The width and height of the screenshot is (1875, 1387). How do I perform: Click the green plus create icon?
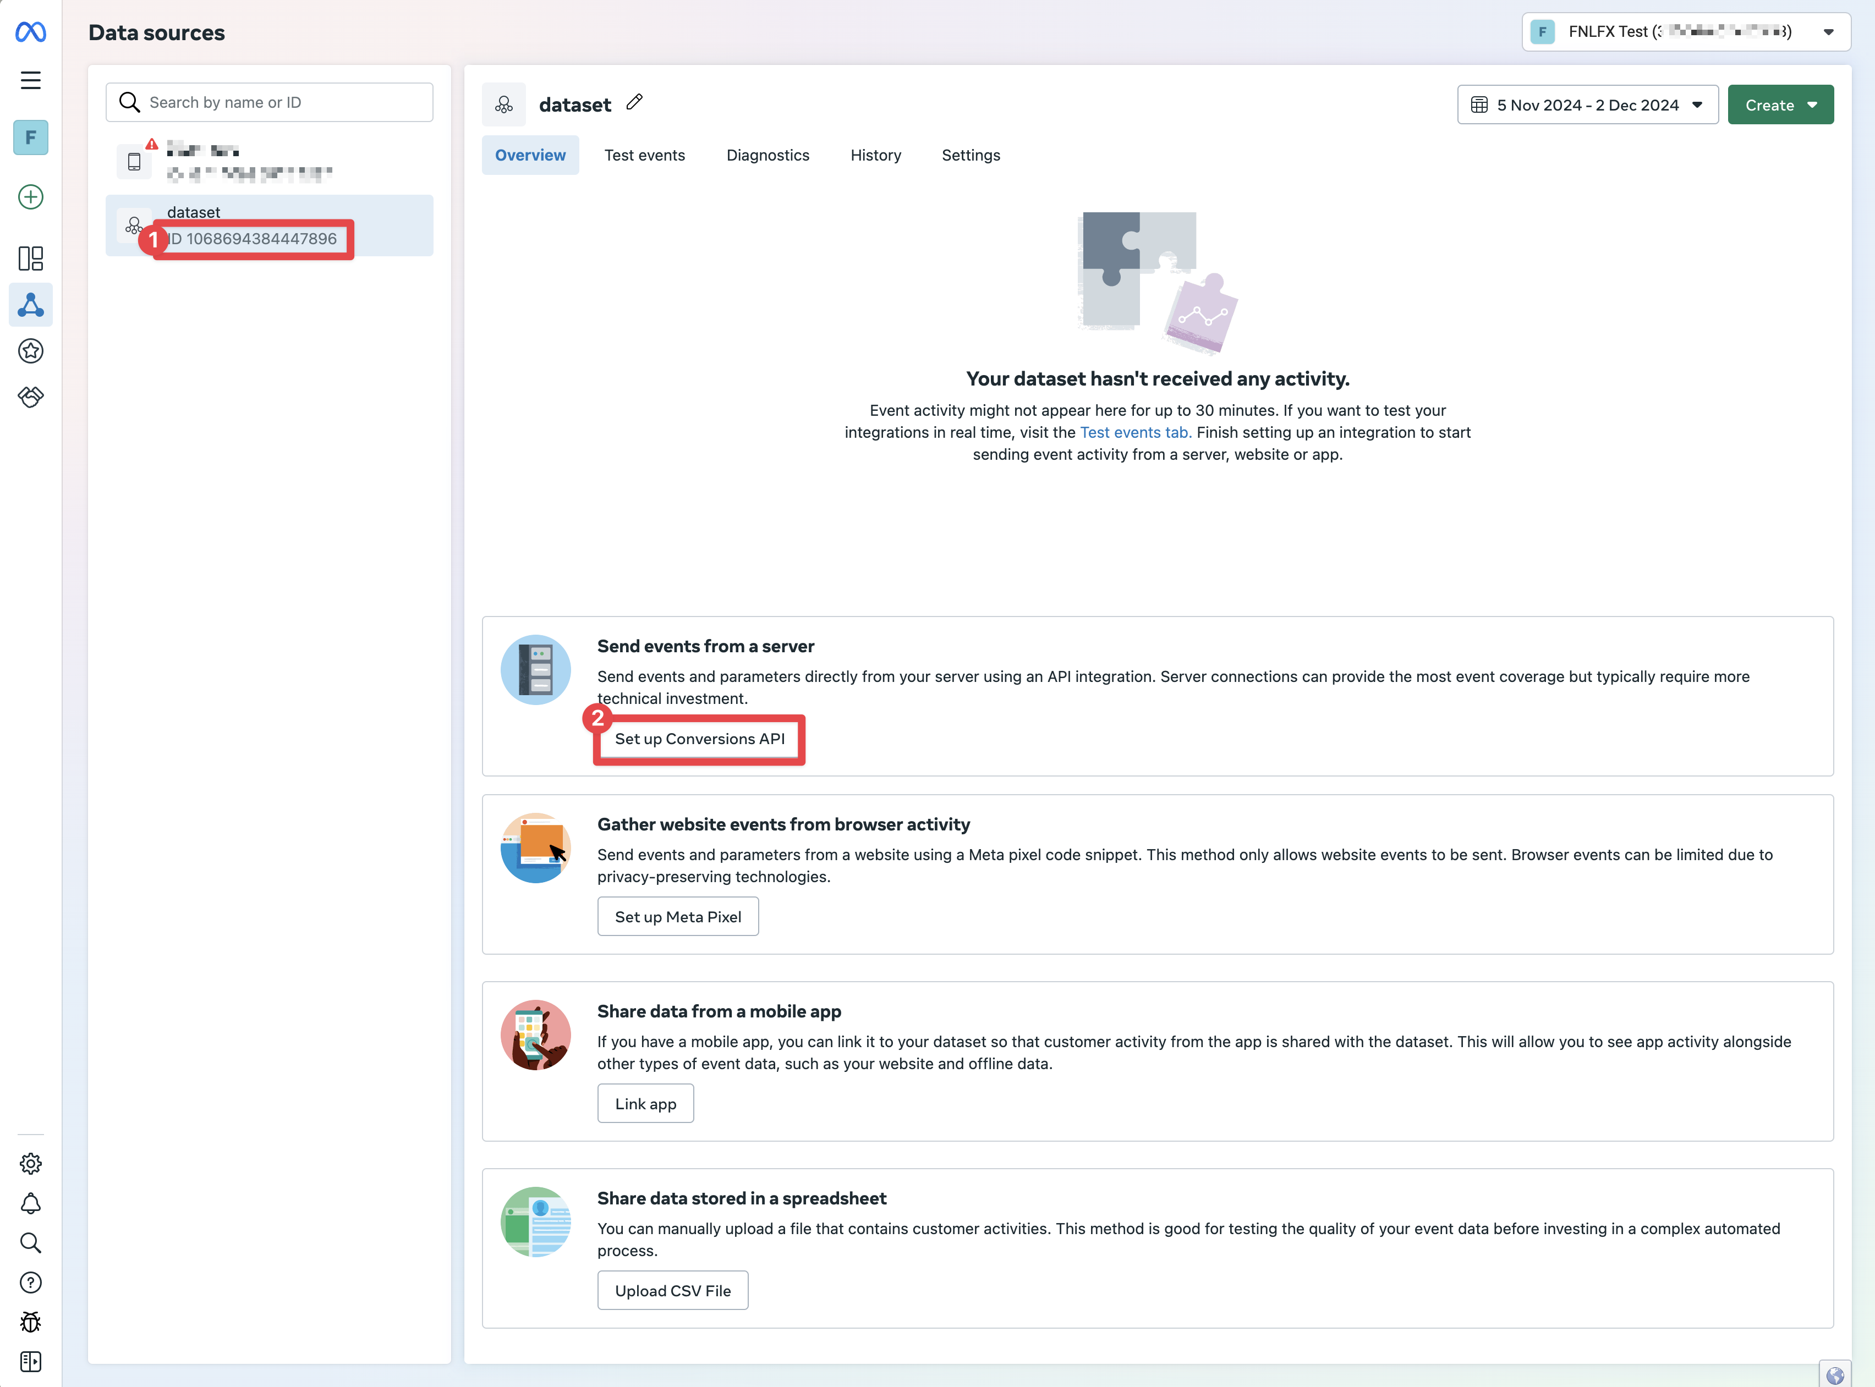pyautogui.click(x=30, y=196)
